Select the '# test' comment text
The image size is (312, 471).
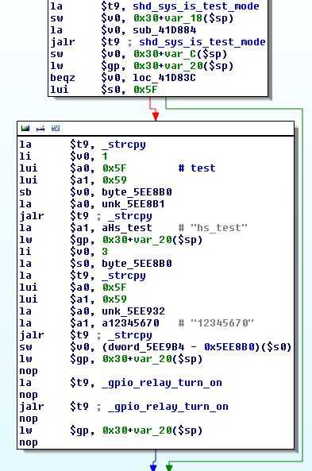[x=197, y=168]
